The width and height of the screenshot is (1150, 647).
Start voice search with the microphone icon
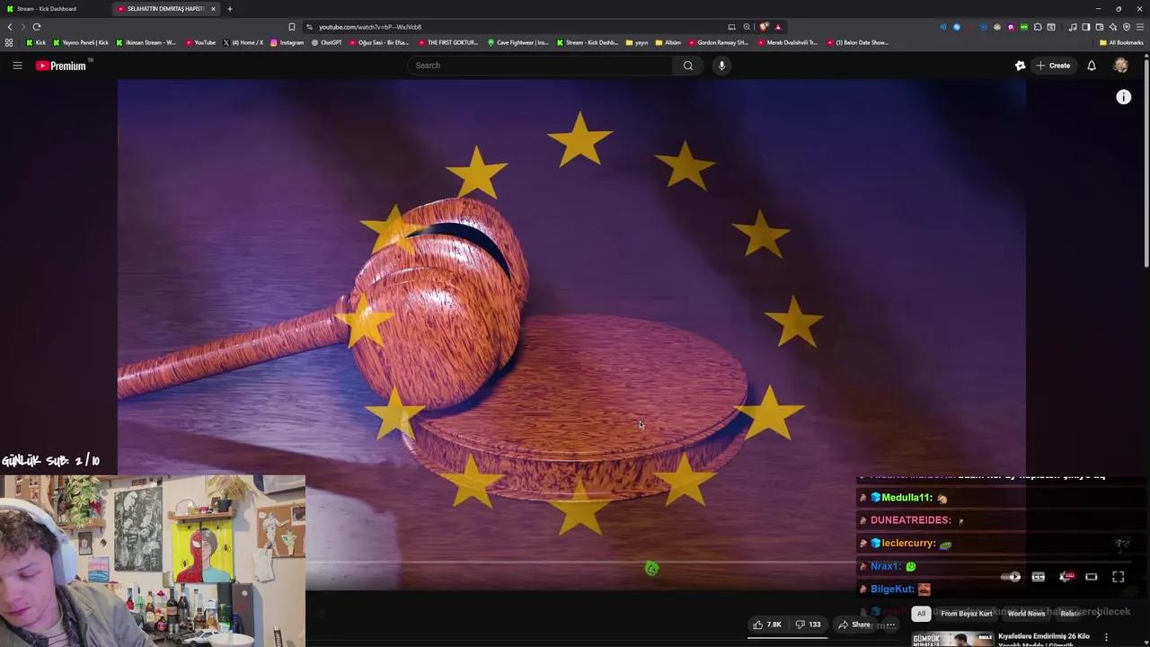721,66
